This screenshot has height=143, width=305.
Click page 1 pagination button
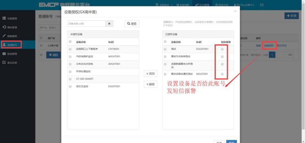pos(272,55)
